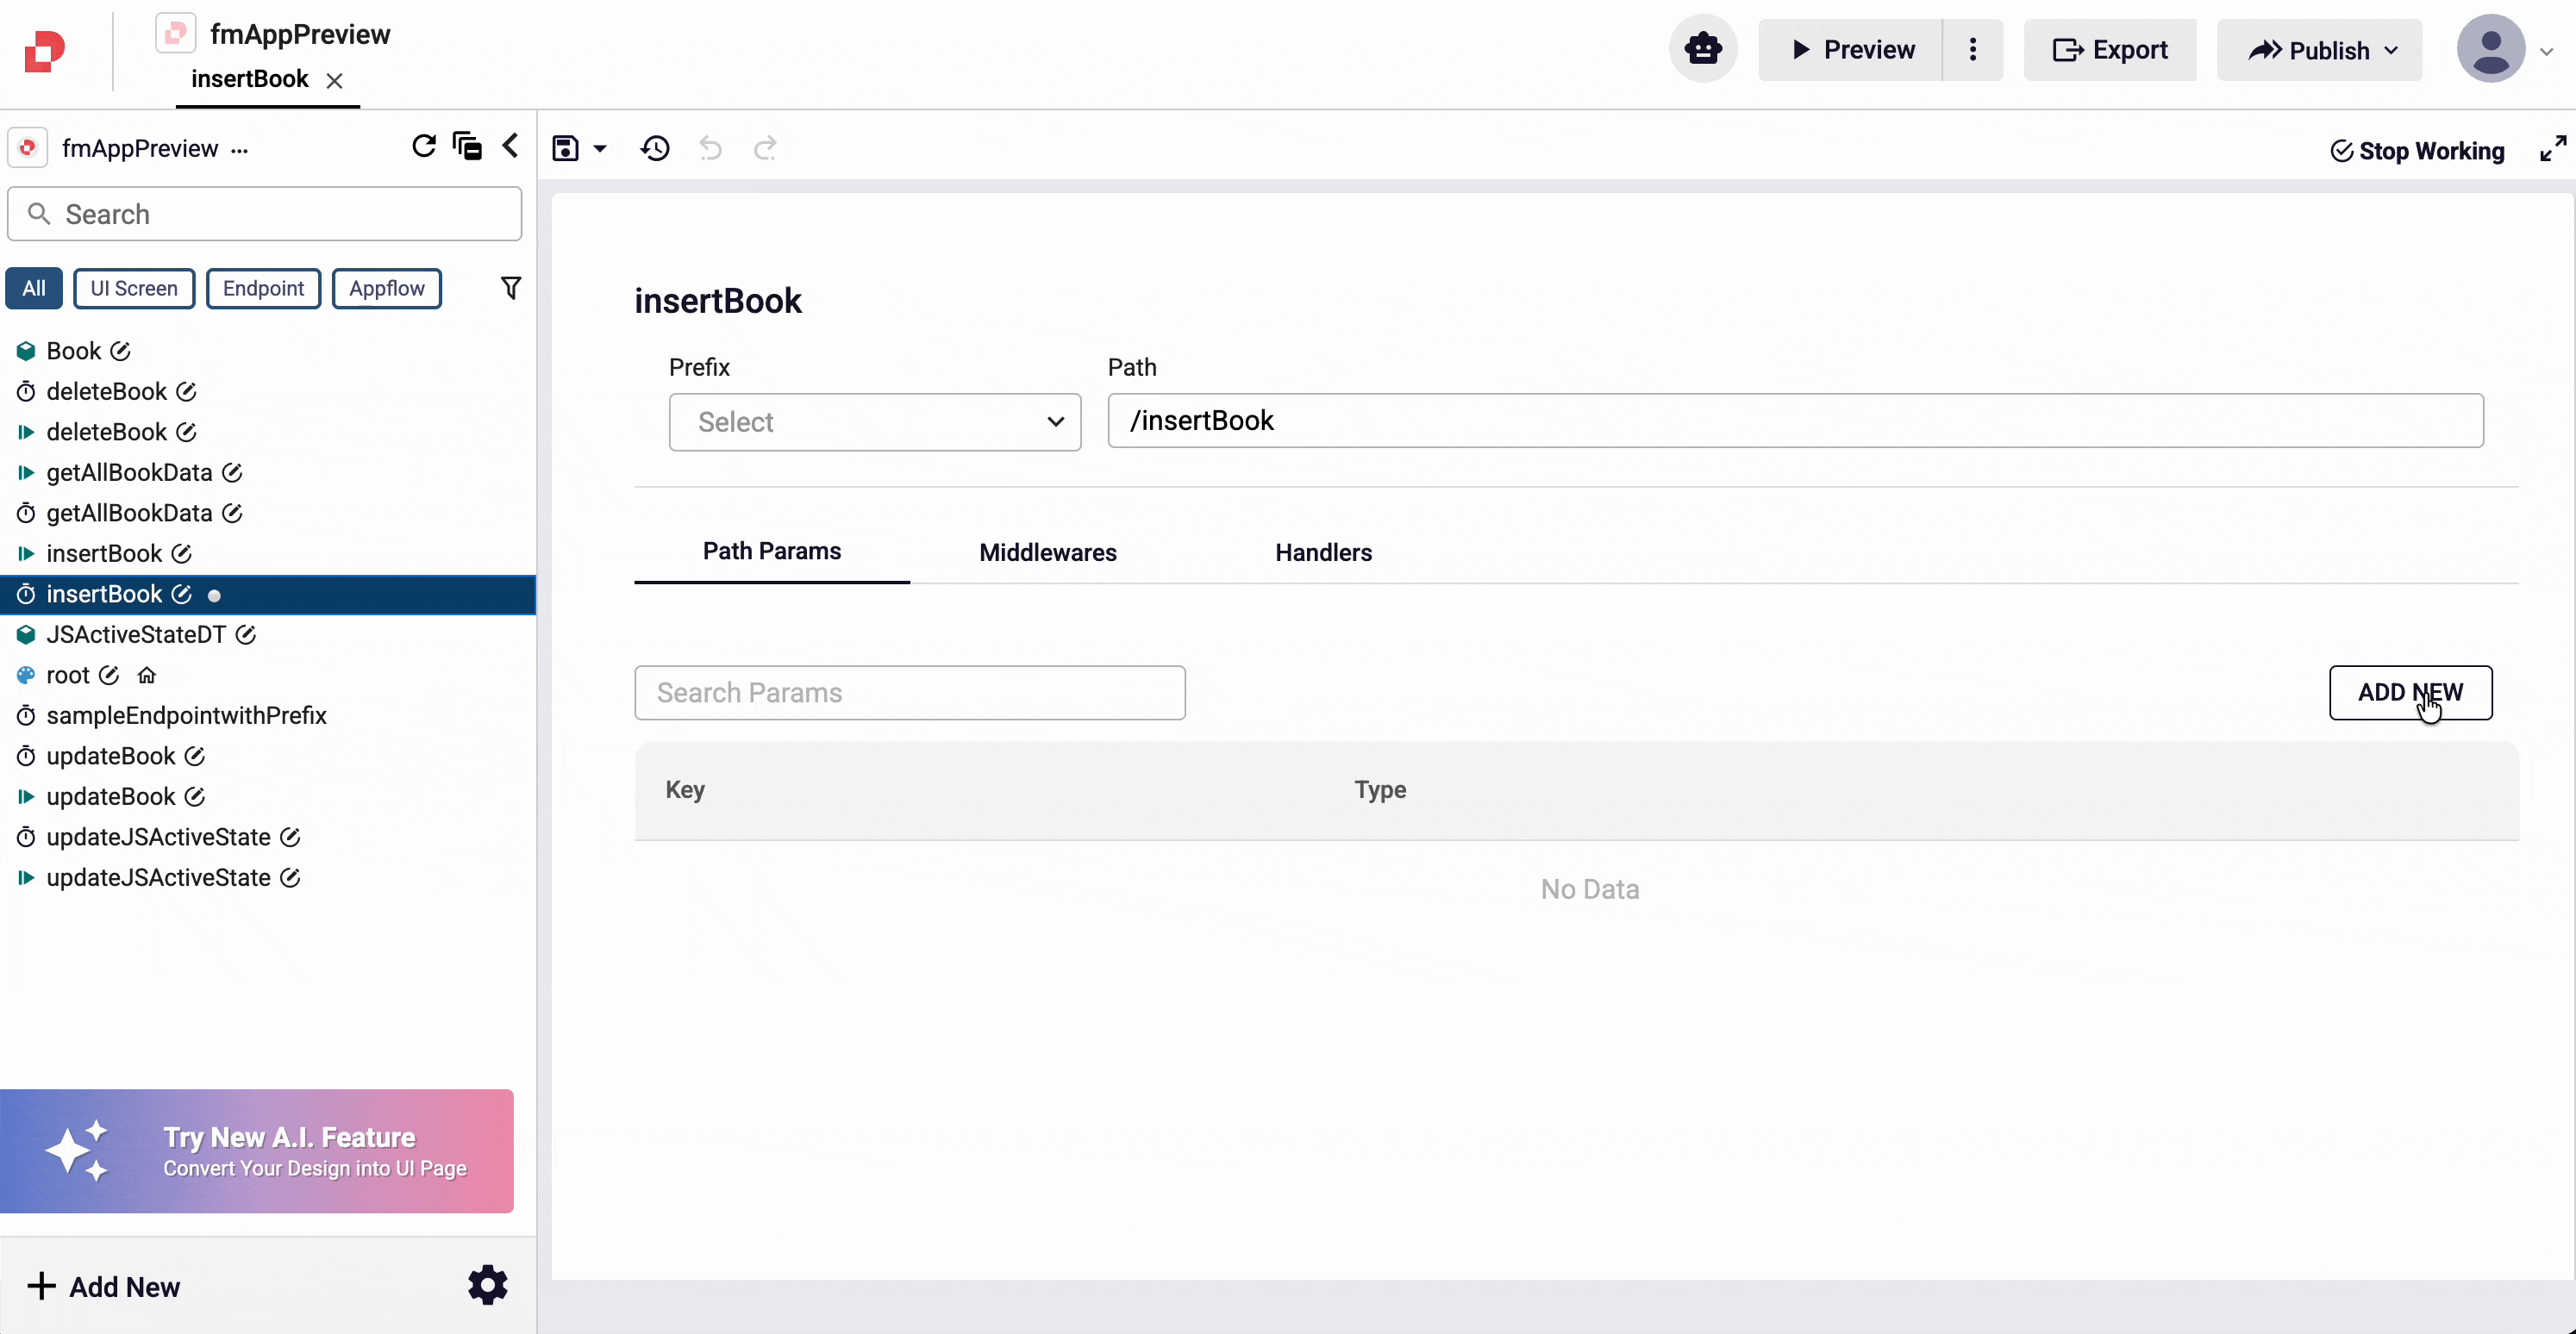Click the Search Params input field
2576x1334 pixels.
[909, 691]
